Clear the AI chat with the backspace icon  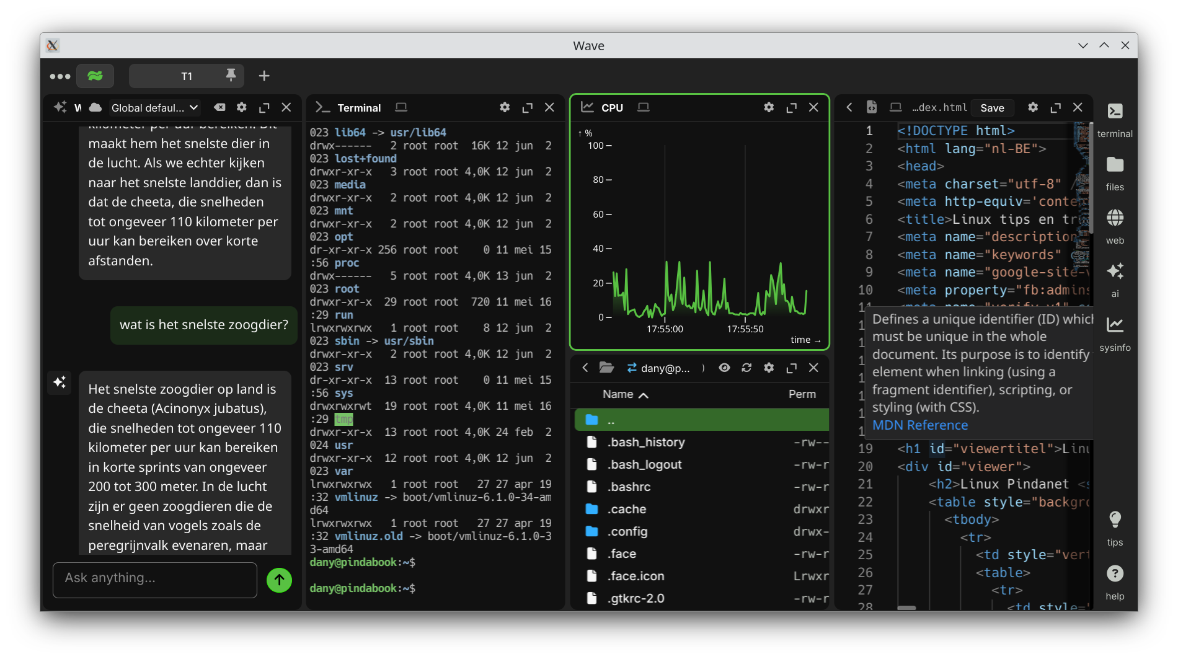coord(219,107)
